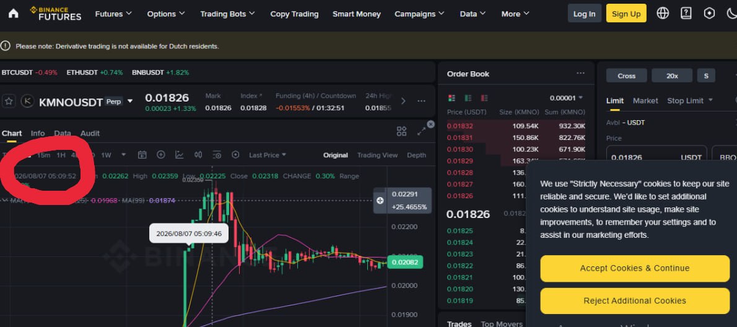737x327 pixels.
Task: Open the calendar date-range icon
Action: tap(142, 155)
